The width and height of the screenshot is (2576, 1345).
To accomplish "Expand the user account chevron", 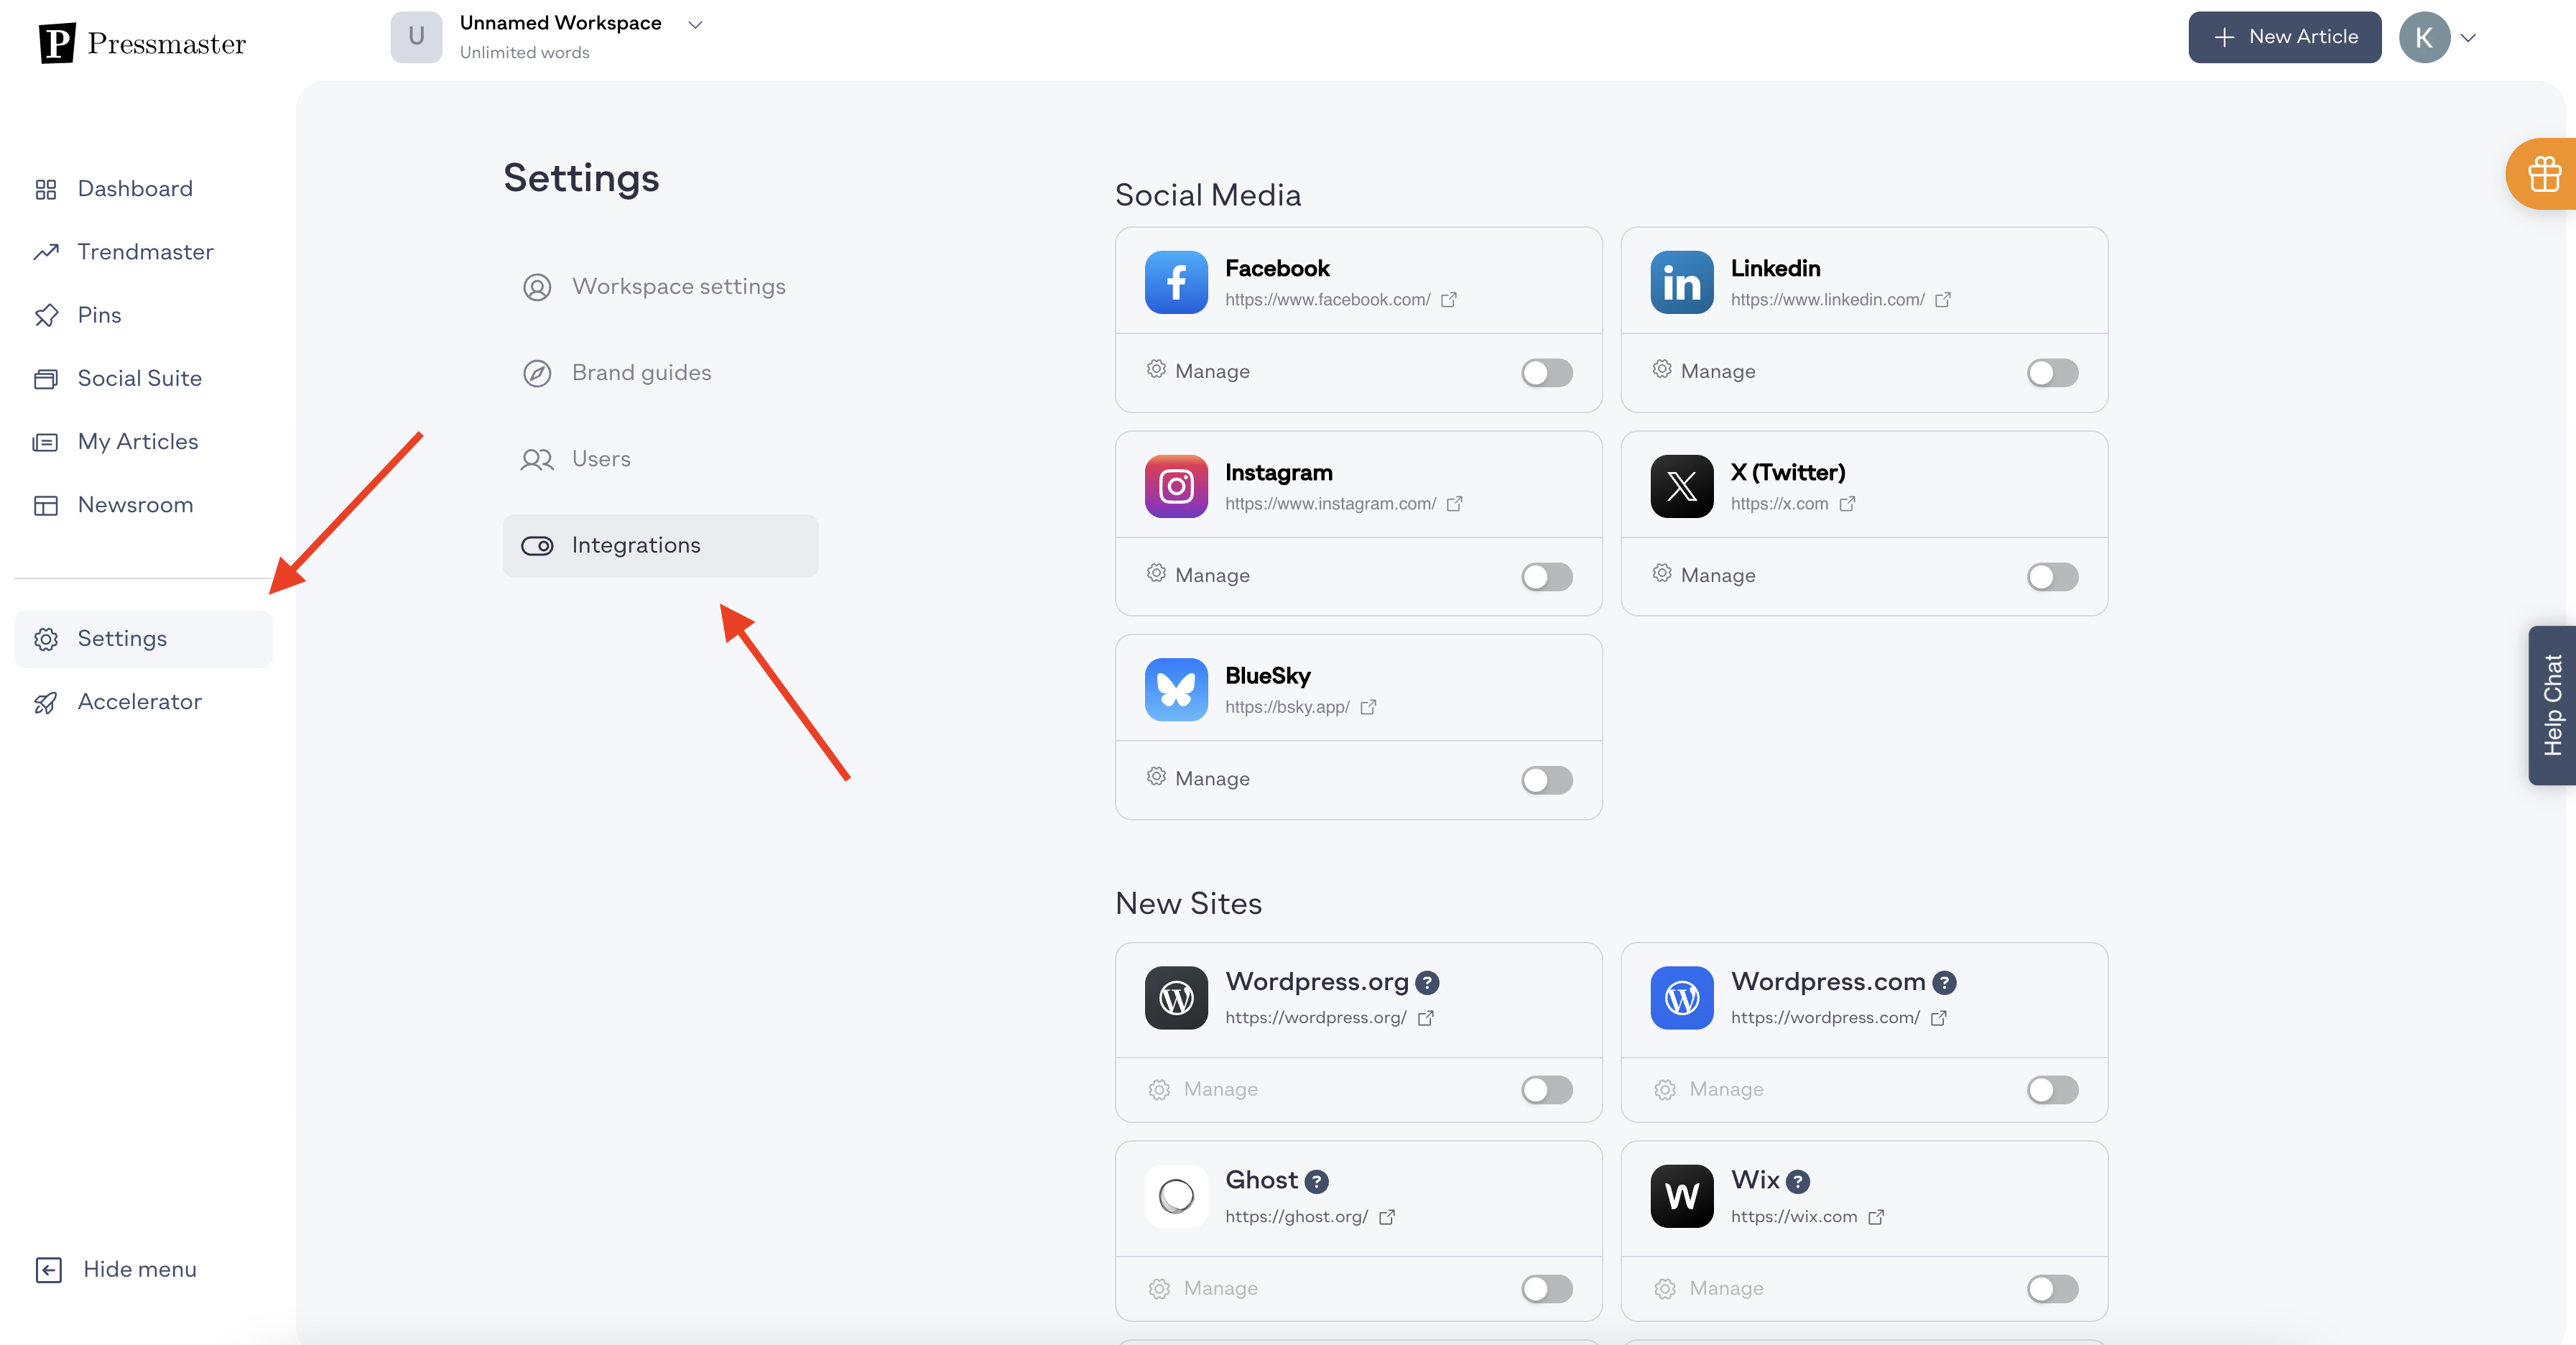I will point(2468,38).
